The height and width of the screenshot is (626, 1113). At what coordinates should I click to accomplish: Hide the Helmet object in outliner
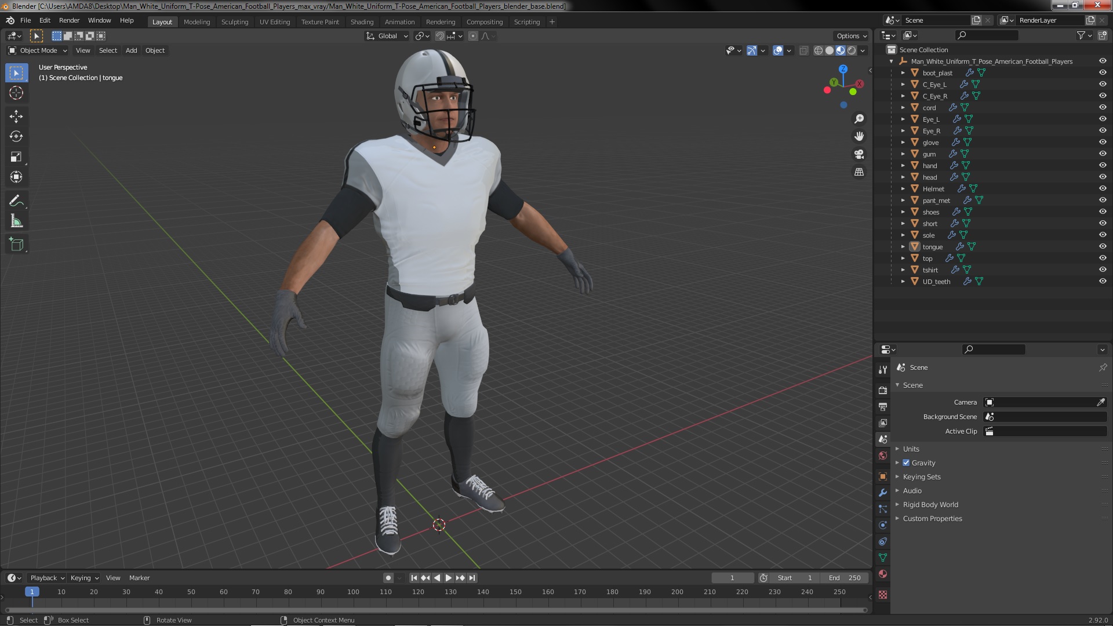coord(1102,188)
